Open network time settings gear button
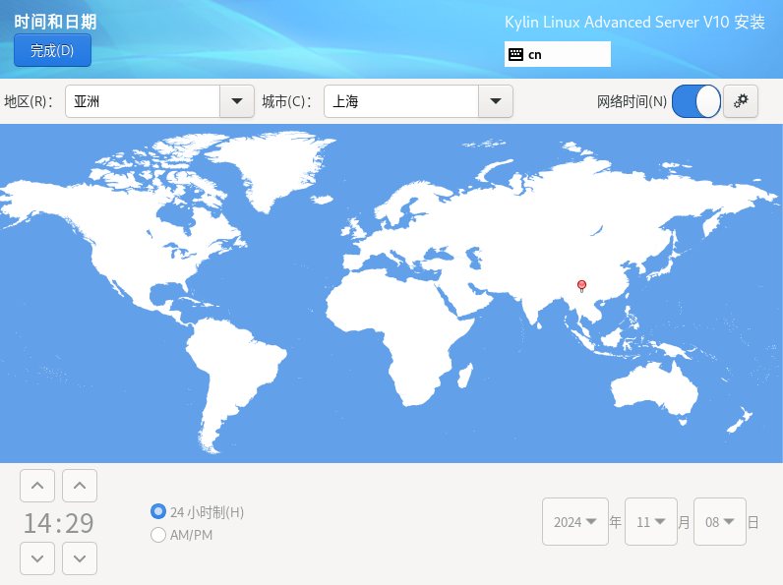 (741, 101)
